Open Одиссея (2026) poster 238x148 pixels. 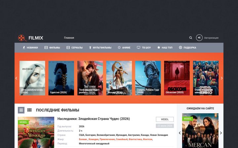click(x=61, y=78)
